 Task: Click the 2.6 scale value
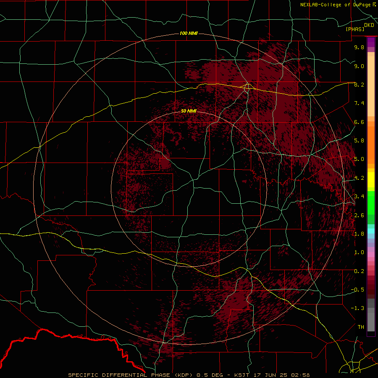point(359,215)
